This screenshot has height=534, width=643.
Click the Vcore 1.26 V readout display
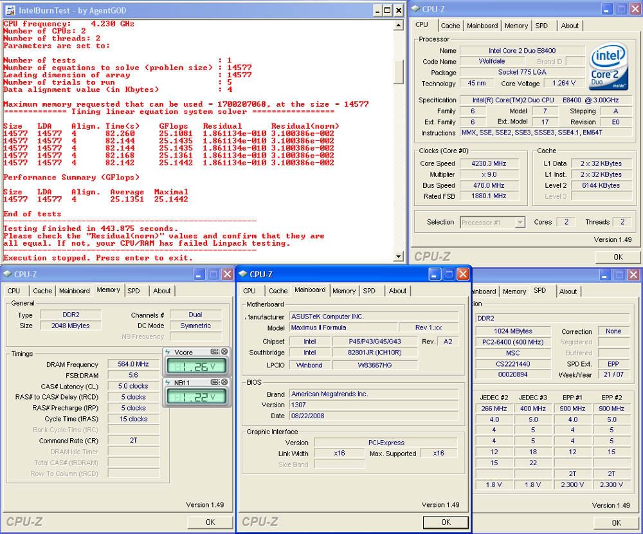point(197,366)
